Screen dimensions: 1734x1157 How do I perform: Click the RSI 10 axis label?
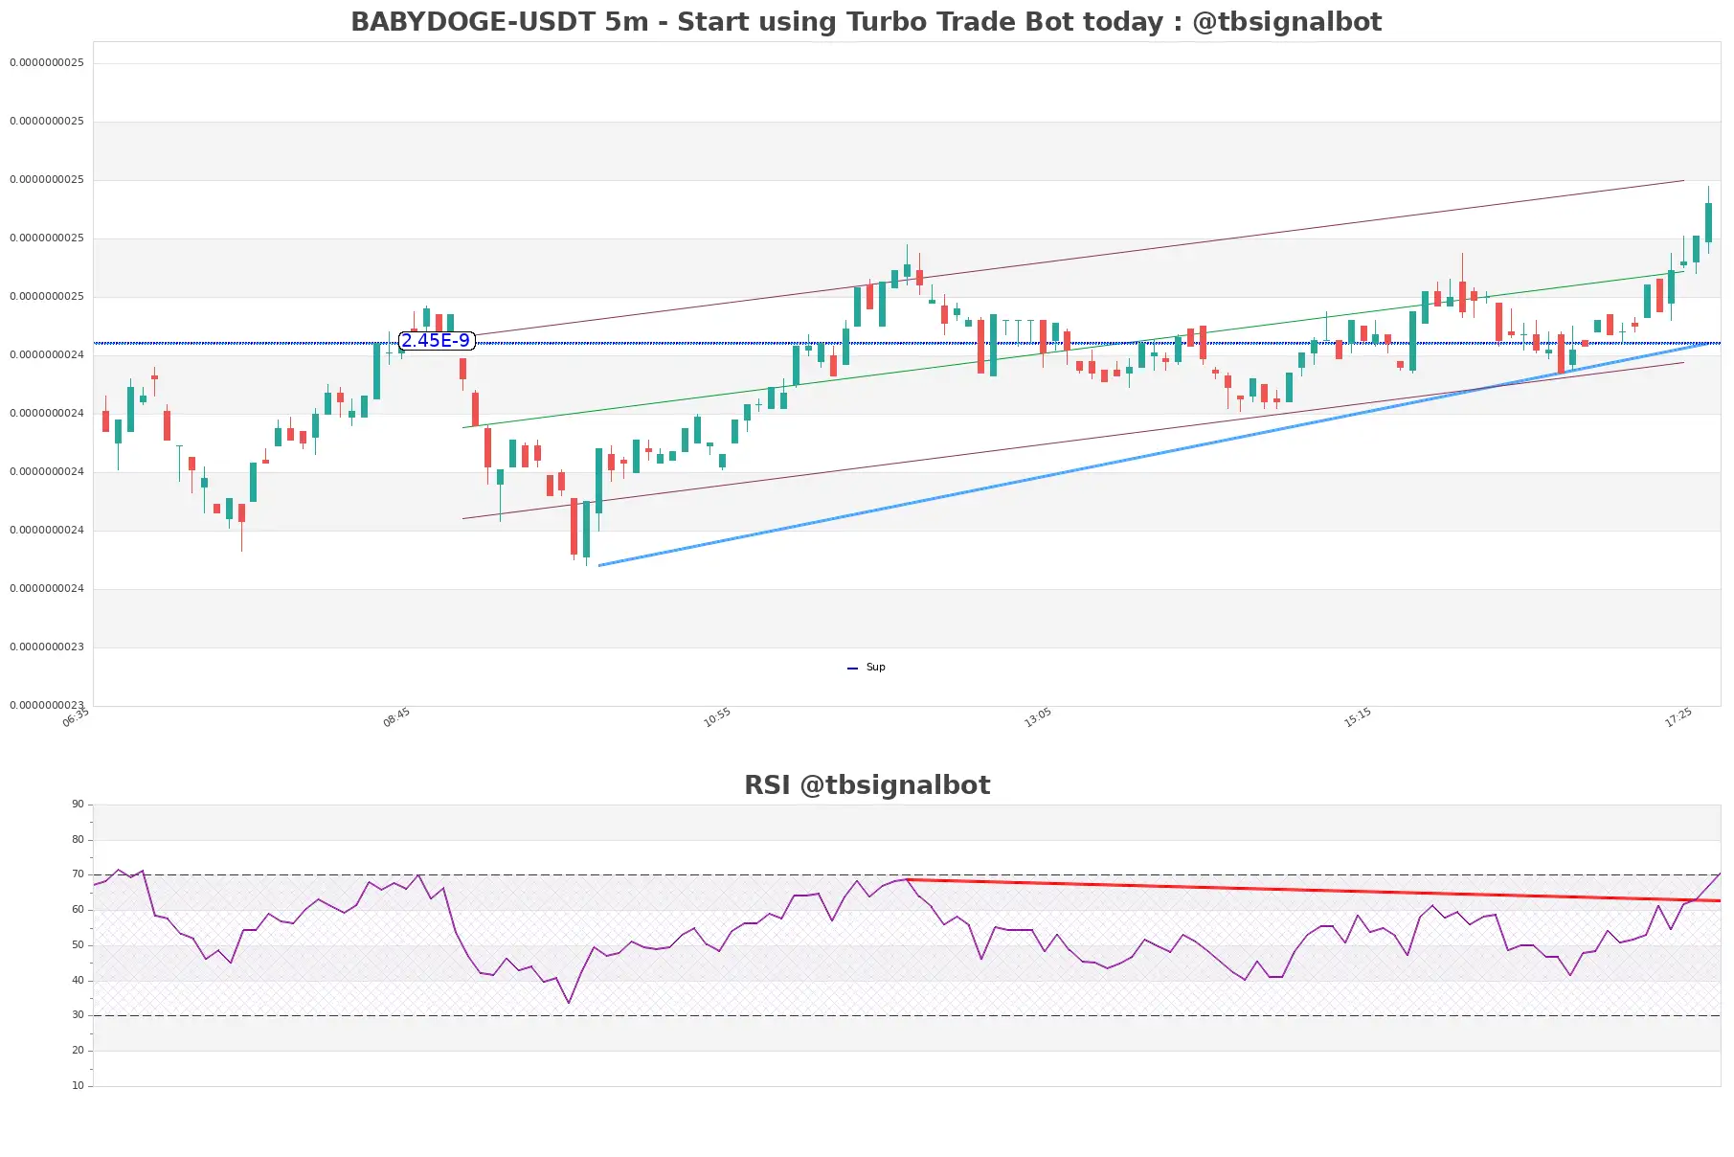tap(78, 1086)
